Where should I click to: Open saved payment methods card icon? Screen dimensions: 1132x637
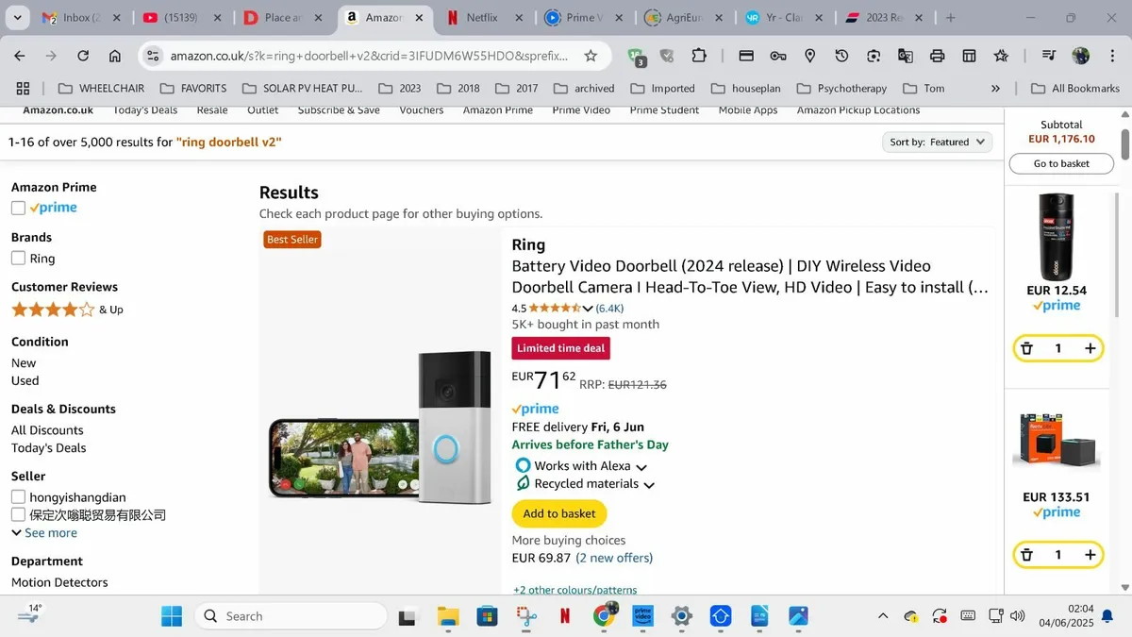point(746,56)
